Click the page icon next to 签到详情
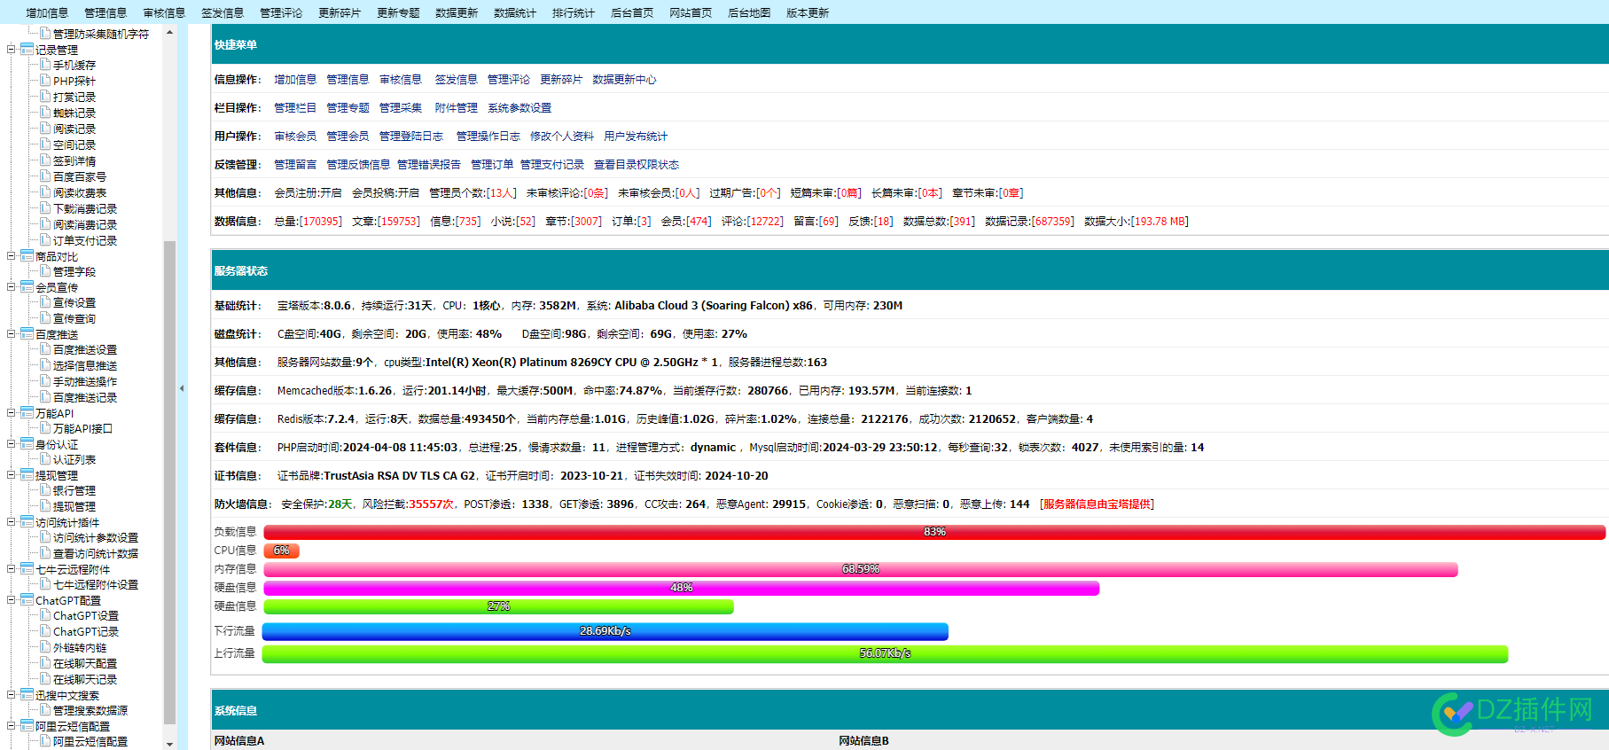The image size is (1609, 750). 45,160
